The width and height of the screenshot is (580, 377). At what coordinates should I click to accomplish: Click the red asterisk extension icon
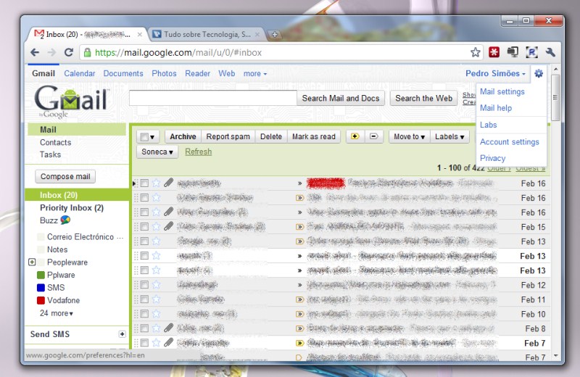[x=494, y=52]
